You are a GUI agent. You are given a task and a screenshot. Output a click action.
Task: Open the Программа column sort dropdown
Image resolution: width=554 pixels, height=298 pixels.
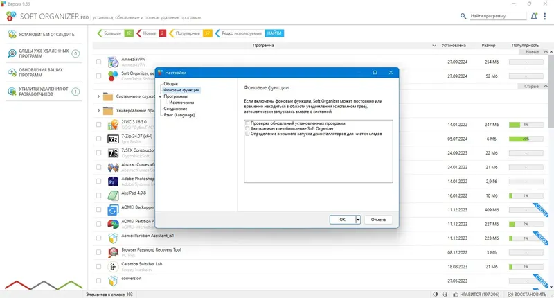434,46
